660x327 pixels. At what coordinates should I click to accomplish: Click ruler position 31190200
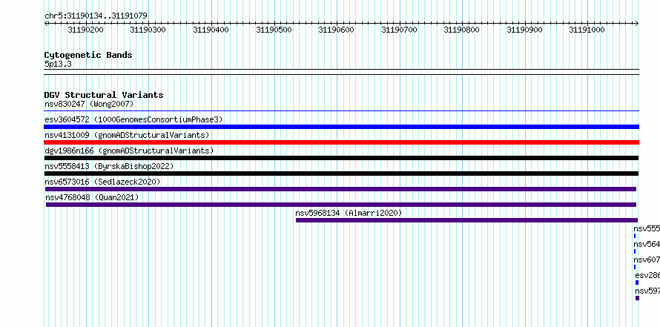(x=85, y=30)
